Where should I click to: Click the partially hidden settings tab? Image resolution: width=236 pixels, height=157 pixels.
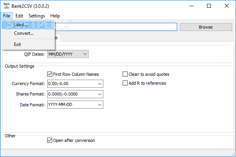point(58,38)
